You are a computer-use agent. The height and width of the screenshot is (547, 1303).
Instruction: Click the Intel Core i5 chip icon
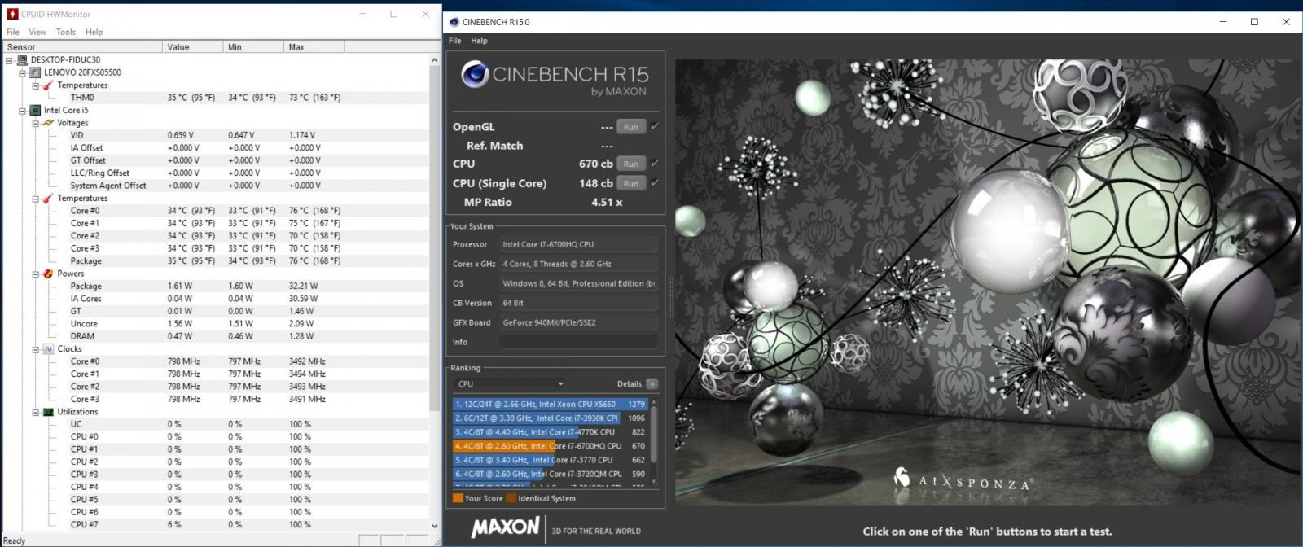click(35, 110)
